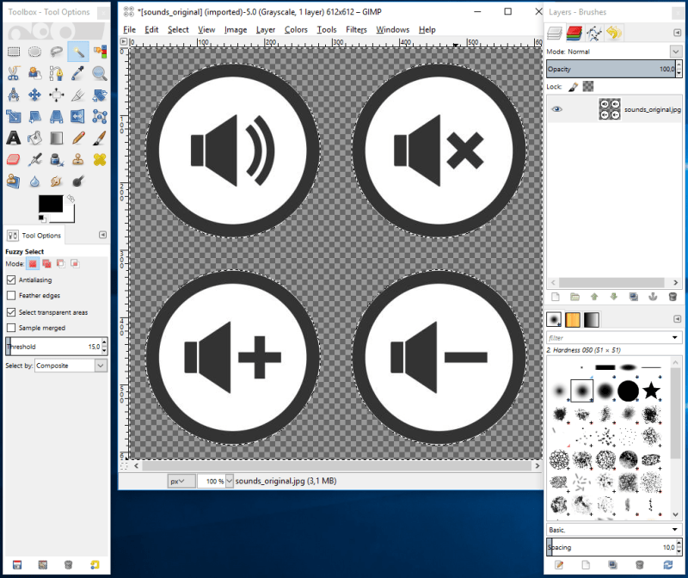The width and height of the screenshot is (688, 578).
Task: Enable the Feather edges checkbox
Action: click(11, 296)
